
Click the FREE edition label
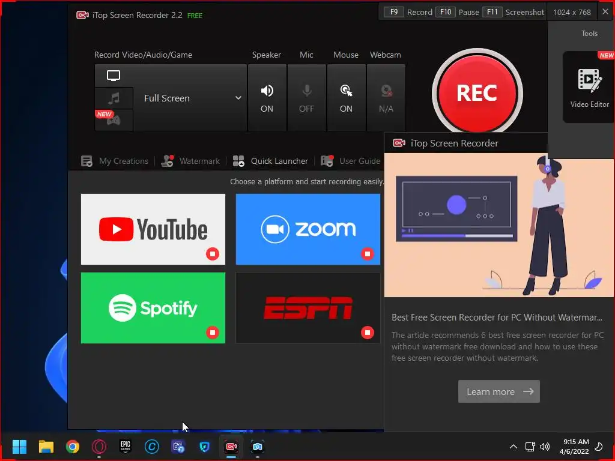point(195,16)
